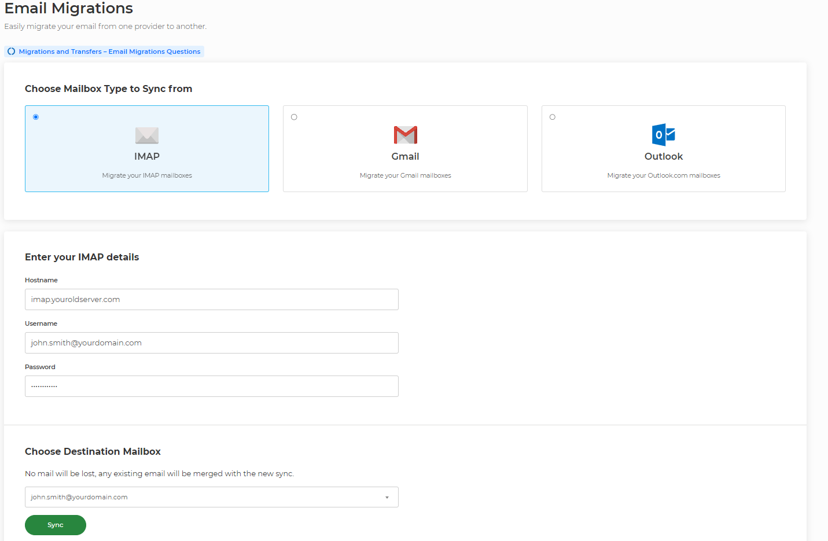
Task: Click the red Gmail logo icon
Action: point(405,135)
